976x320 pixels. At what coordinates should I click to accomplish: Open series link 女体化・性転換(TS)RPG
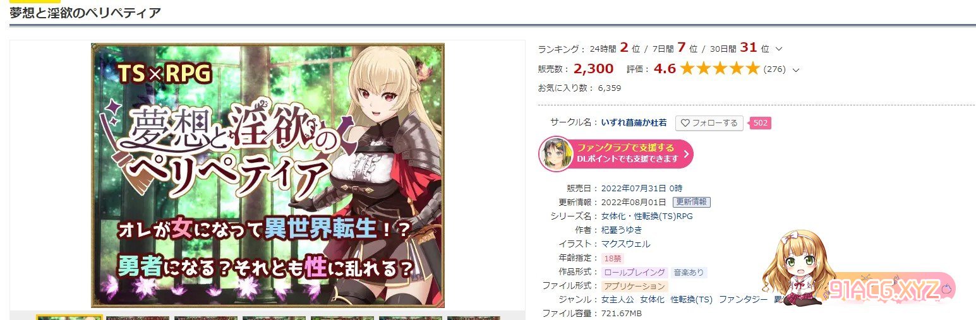(x=647, y=216)
